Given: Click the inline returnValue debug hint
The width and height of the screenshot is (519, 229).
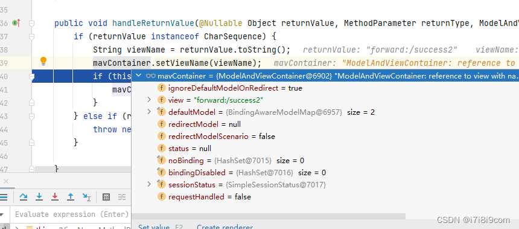Looking at the screenshot, I should click(x=380, y=50).
